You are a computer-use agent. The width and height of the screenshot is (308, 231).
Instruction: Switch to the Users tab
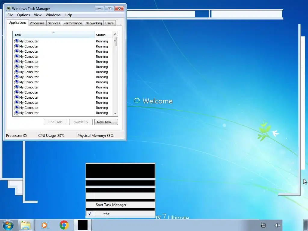pyautogui.click(x=109, y=23)
